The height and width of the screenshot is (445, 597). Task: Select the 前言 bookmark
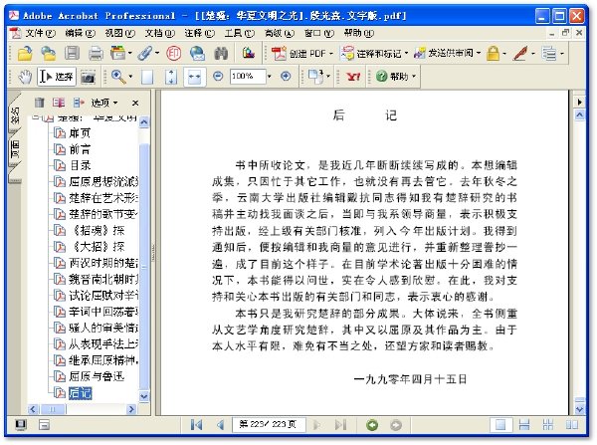[x=80, y=149]
